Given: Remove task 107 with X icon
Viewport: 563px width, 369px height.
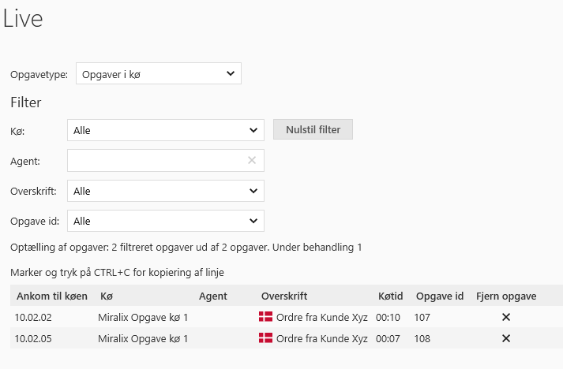Looking at the screenshot, I should point(506,317).
